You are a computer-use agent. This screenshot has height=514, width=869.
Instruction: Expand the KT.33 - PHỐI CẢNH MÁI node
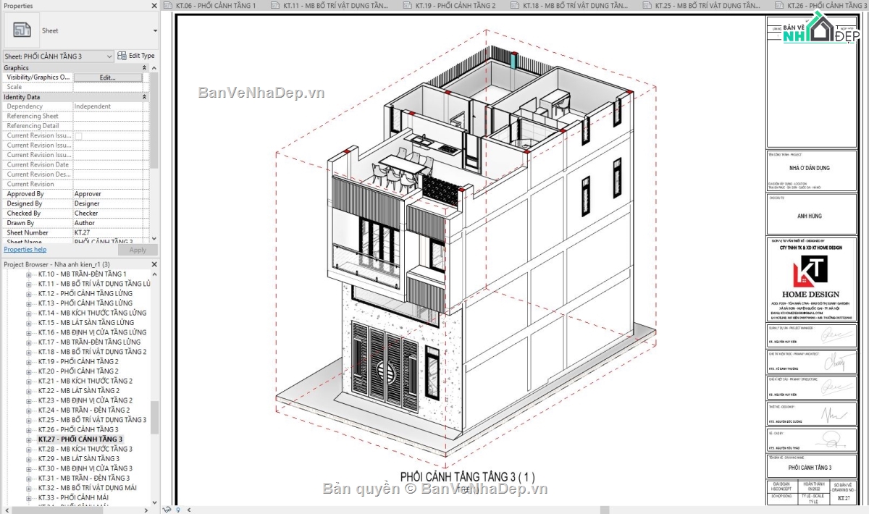click(29, 497)
